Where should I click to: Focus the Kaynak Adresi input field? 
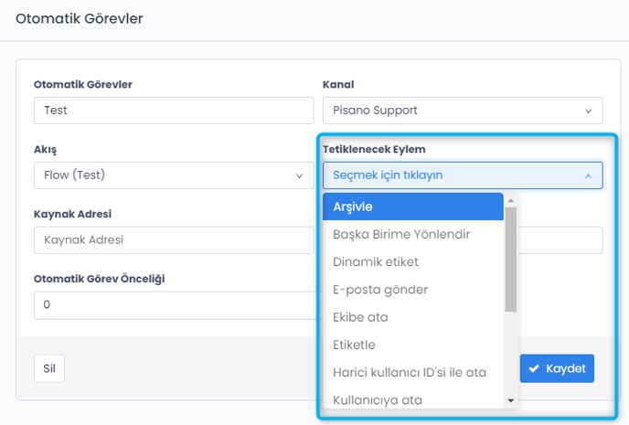174,240
